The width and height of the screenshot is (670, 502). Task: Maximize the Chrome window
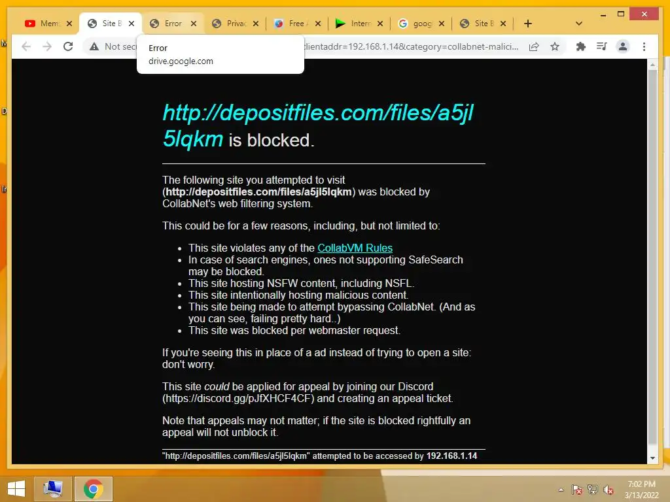621,14
